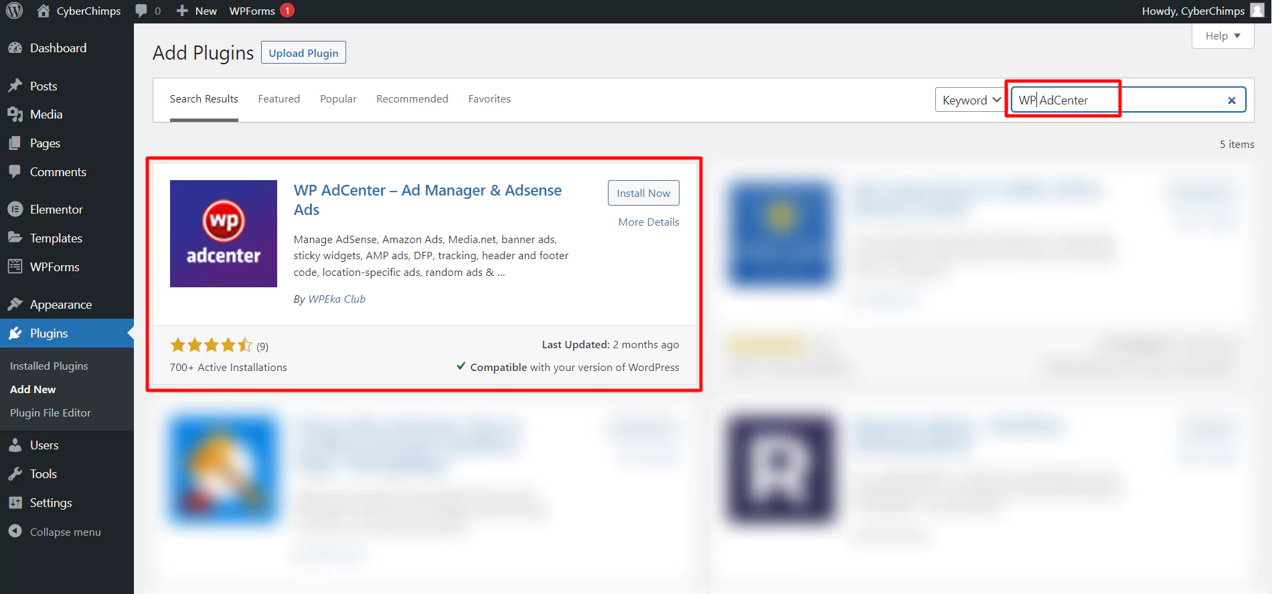Viewport: 1272px width, 594px height.
Task: Click the Users icon in sidebar
Action: tap(15, 445)
